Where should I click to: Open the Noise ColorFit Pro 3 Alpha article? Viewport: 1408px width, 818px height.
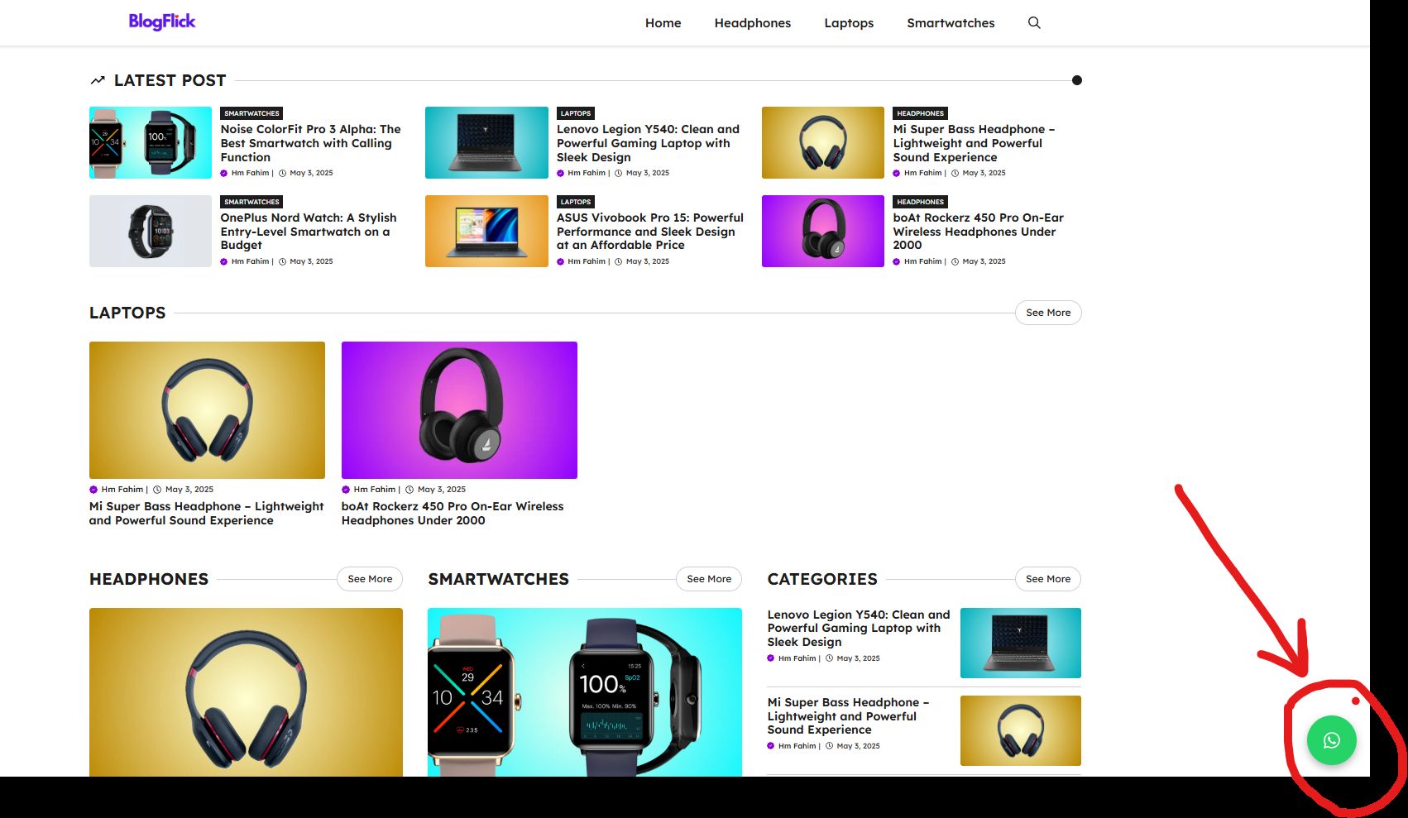point(310,143)
